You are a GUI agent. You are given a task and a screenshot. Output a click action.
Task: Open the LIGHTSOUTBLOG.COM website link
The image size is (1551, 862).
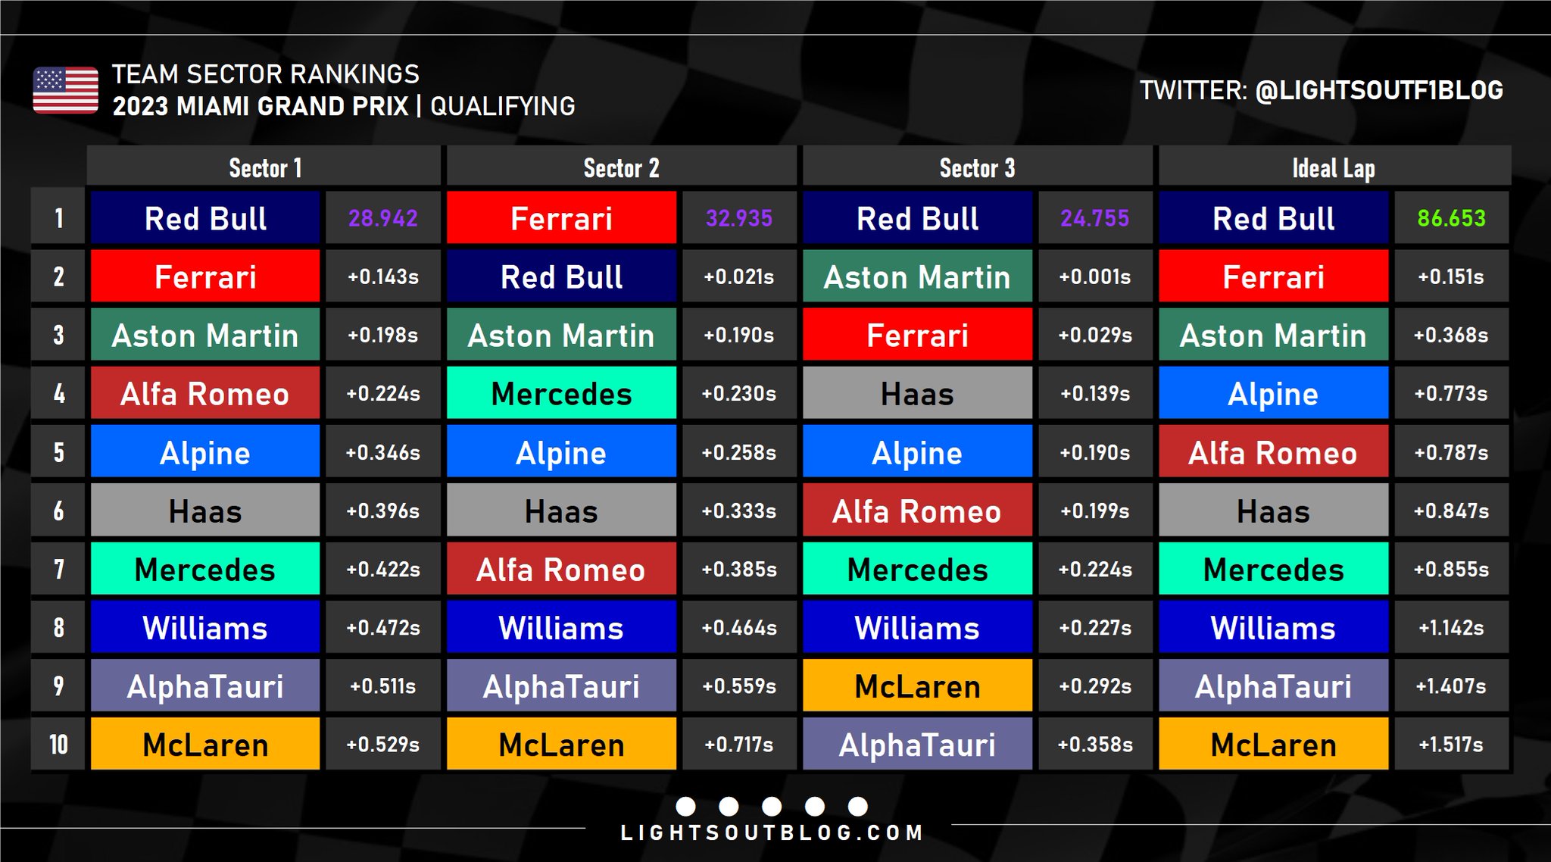coord(772,833)
